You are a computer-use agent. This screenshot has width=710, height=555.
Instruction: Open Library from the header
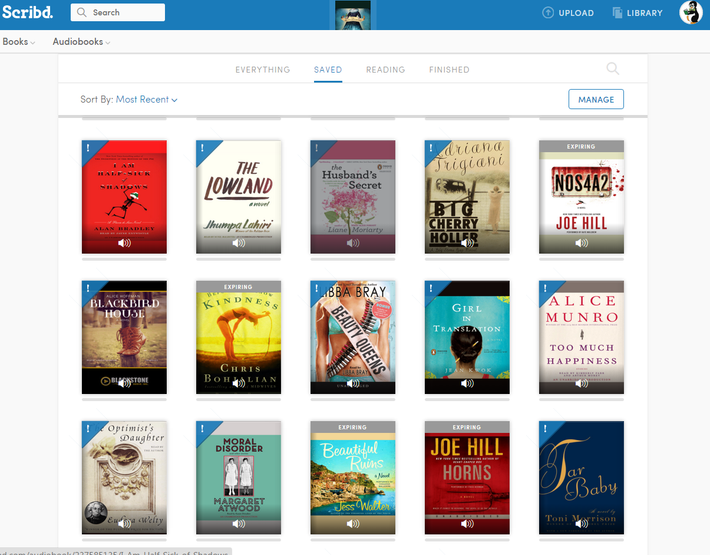[638, 12]
